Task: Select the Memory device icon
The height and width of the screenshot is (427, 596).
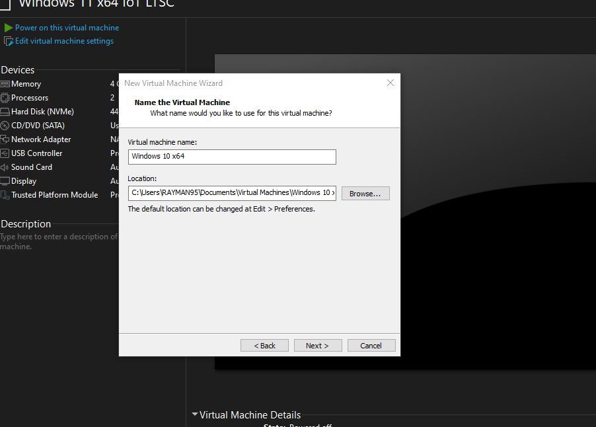Action: click(5, 84)
